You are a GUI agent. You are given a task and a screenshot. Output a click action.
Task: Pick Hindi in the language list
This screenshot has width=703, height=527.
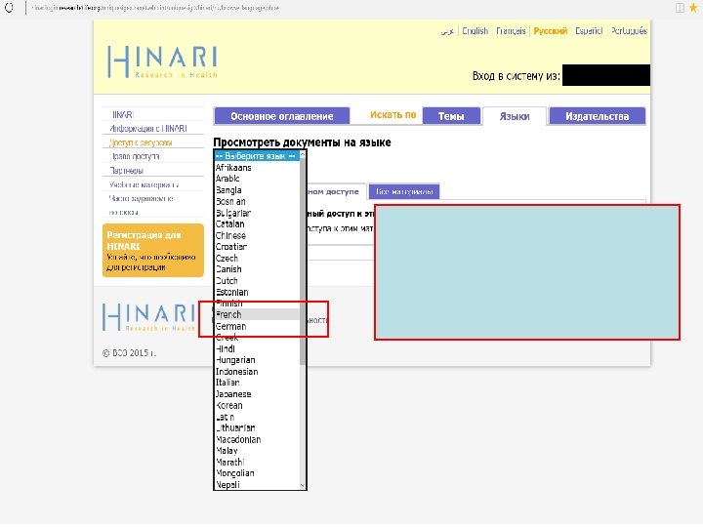pos(257,348)
